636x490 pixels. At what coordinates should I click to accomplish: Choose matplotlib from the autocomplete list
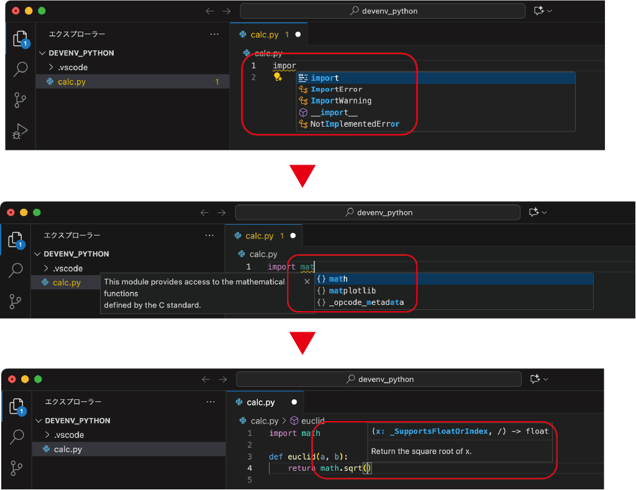click(x=352, y=291)
